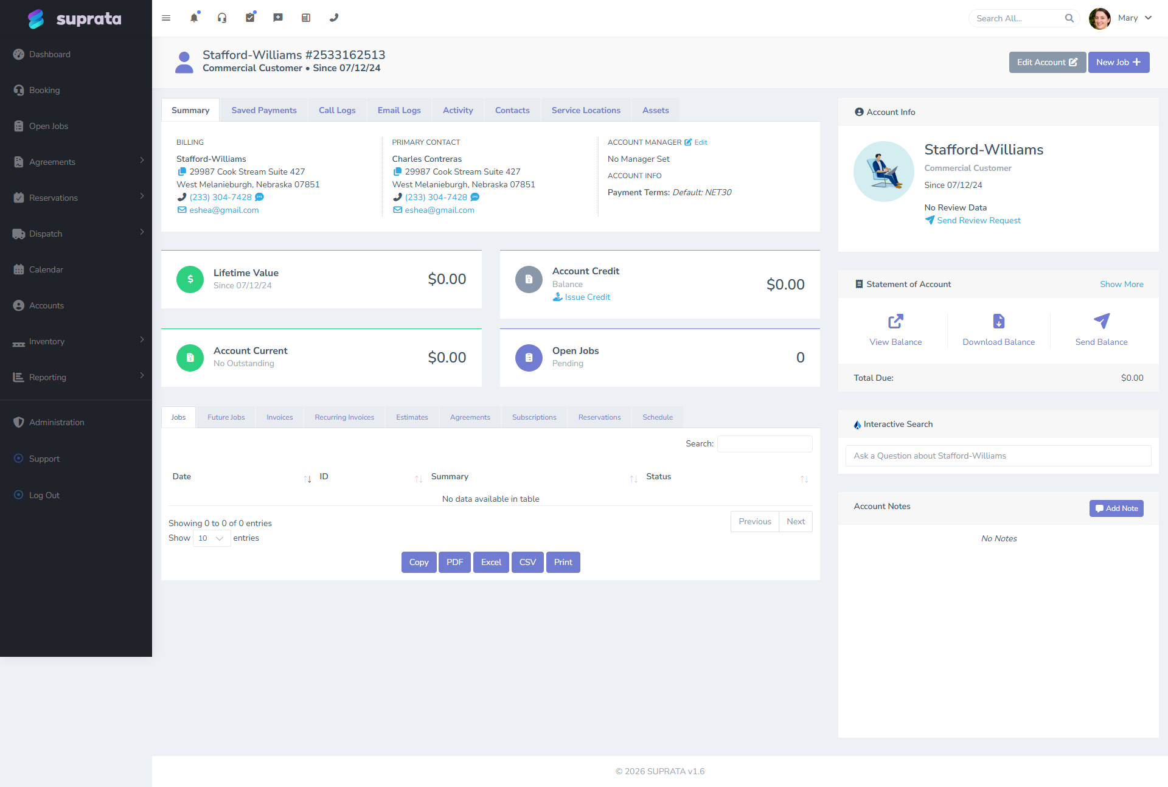Click the billing email eshea@gmail.com
The width and height of the screenshot is (1168, 787).
coord(224,210)
